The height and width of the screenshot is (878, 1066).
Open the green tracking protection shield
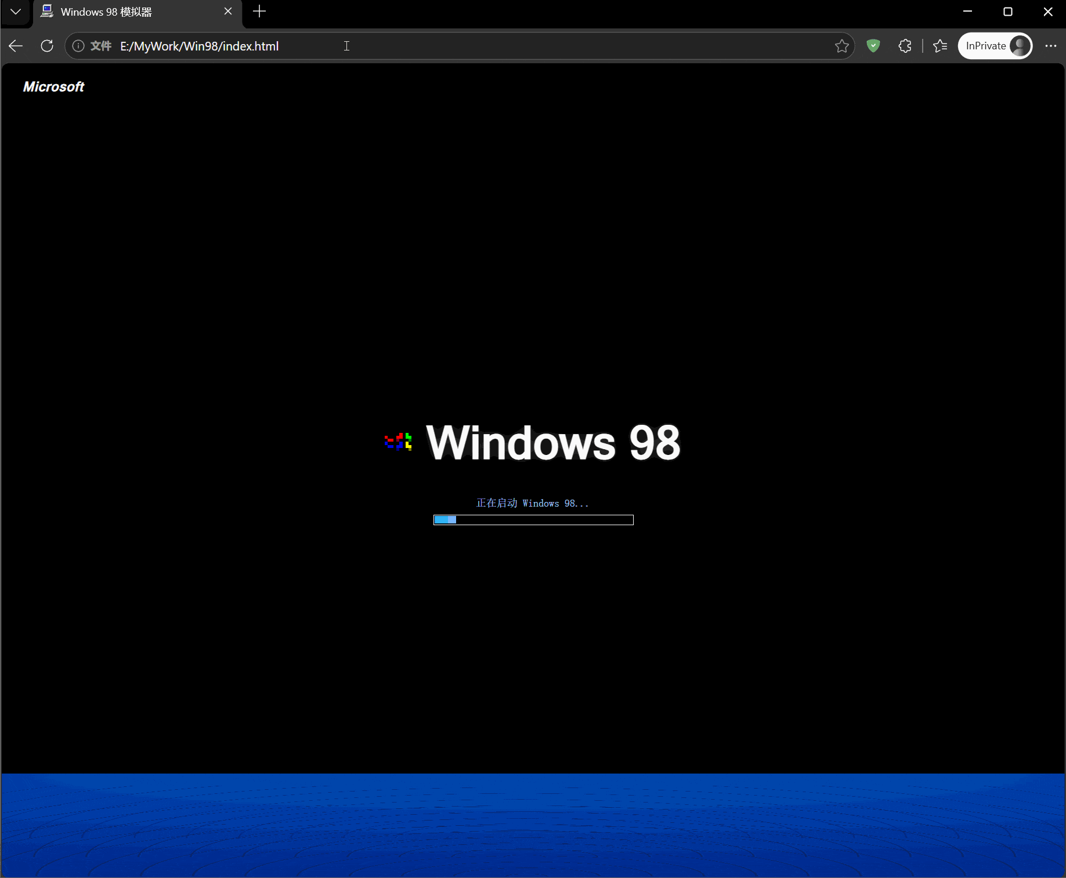[873, 46]
